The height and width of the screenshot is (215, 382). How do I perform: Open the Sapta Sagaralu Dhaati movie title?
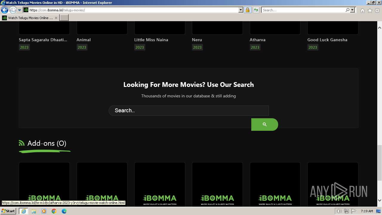click(x=43, y=40)
